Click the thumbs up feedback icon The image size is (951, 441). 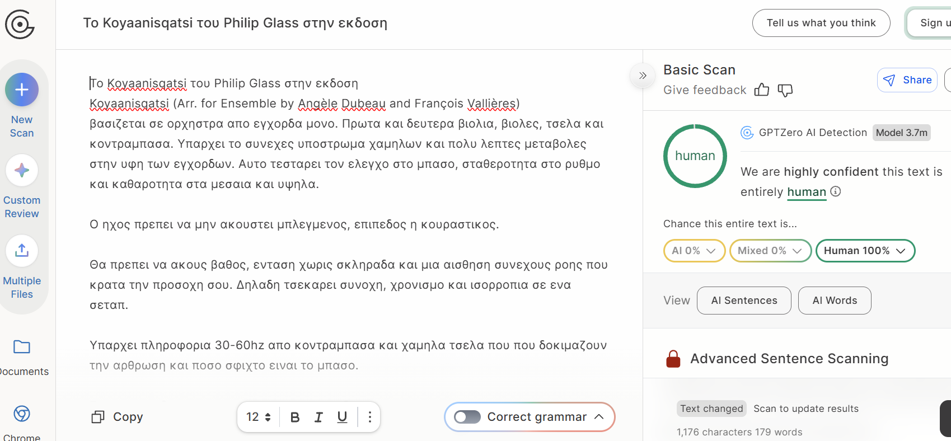pos(762,90)
